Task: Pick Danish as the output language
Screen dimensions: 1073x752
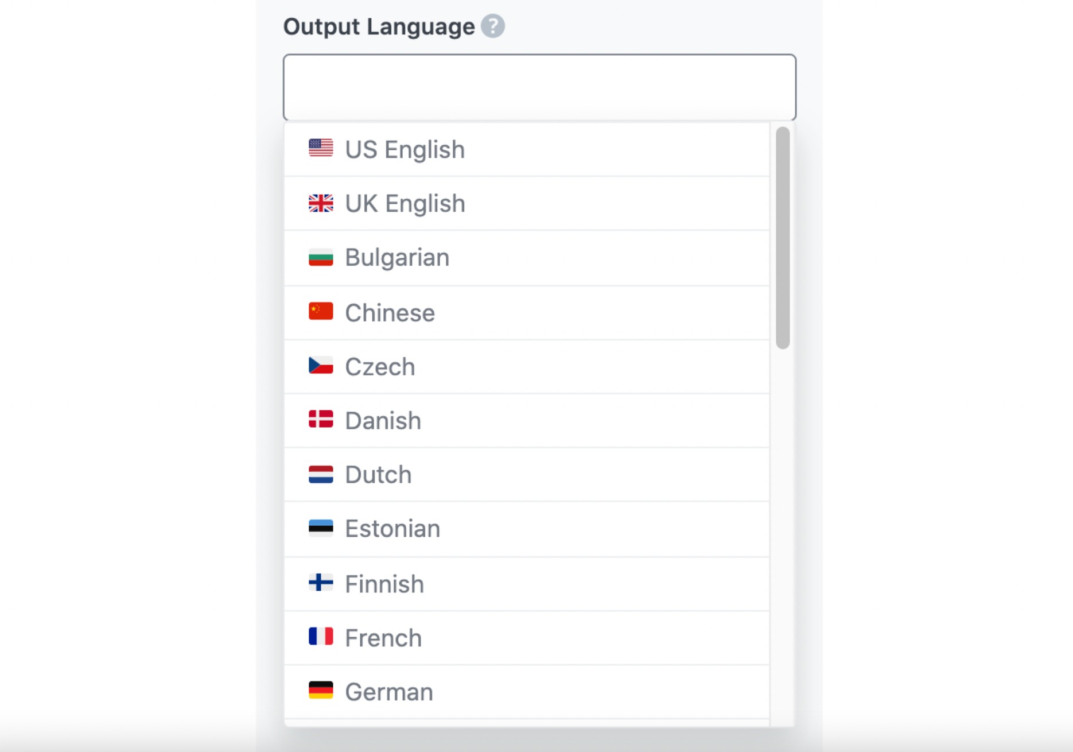Action: pyautogui.click(x=382, y=420)
